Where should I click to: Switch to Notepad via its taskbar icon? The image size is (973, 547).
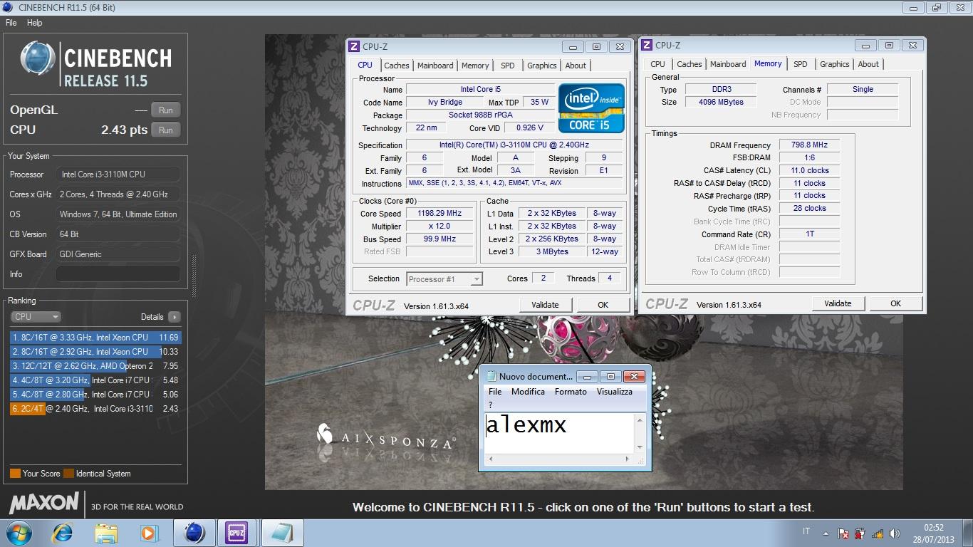(x=282, y=533)
